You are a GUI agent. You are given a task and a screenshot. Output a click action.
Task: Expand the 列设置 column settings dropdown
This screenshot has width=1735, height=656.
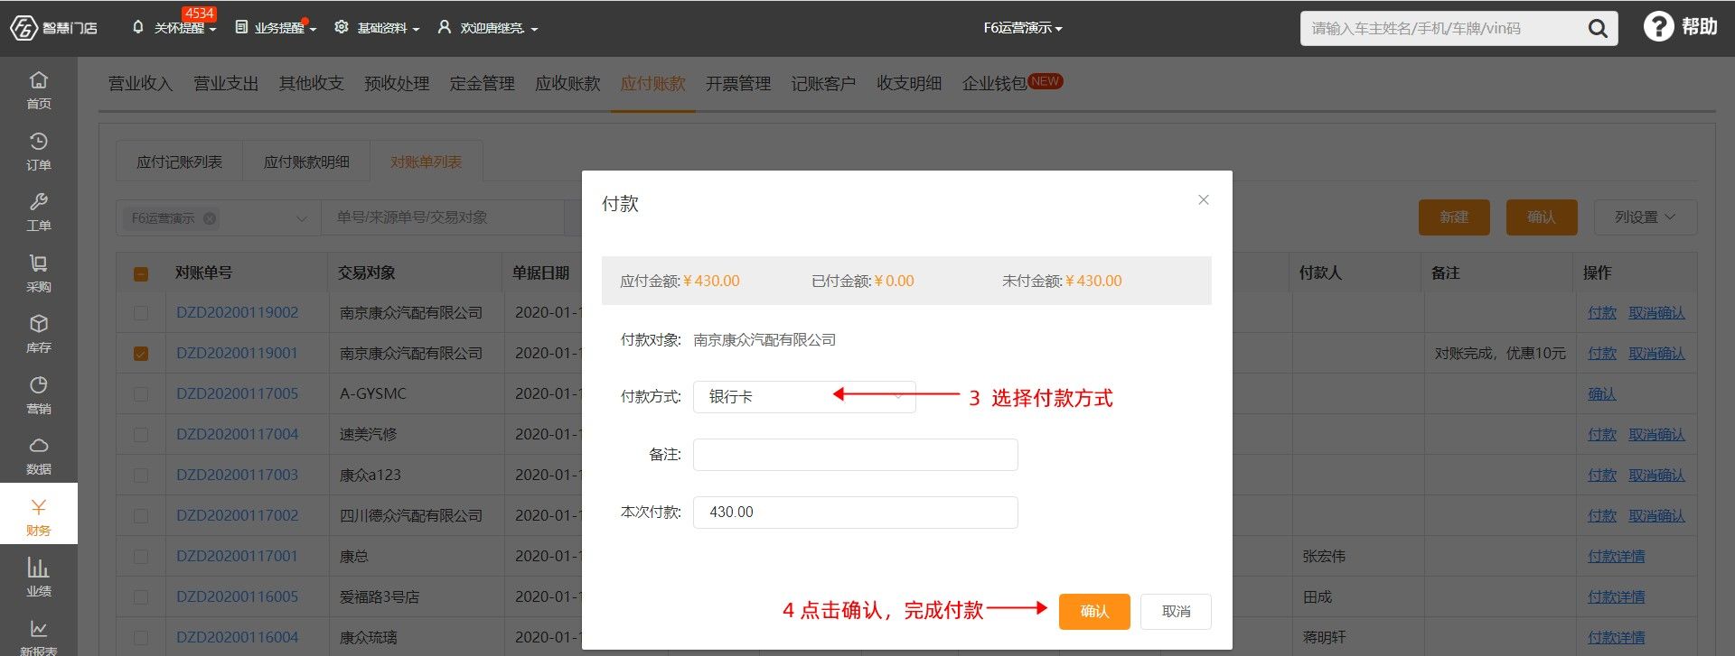coord(1645,217)
